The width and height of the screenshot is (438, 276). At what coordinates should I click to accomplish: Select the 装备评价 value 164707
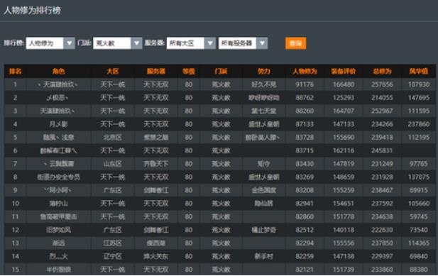[x=344, y=111]
